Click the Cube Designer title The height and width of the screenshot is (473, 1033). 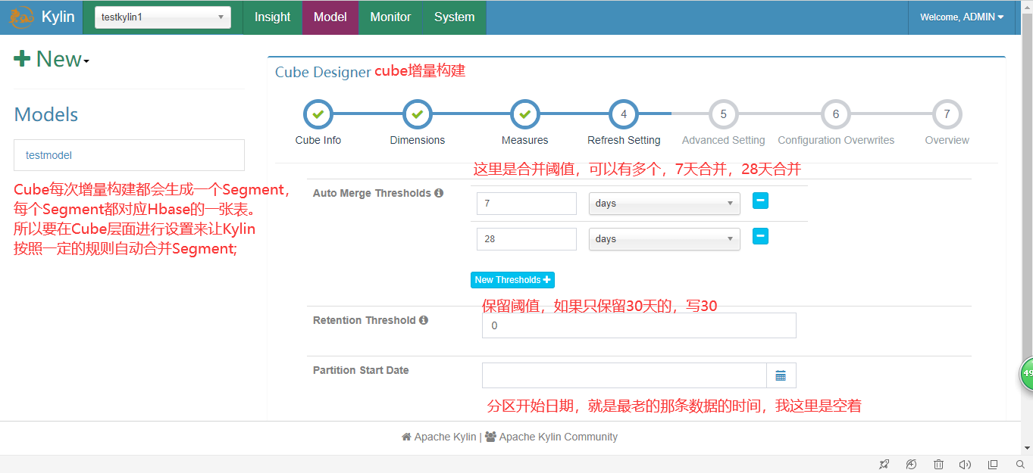coord(323,72)
